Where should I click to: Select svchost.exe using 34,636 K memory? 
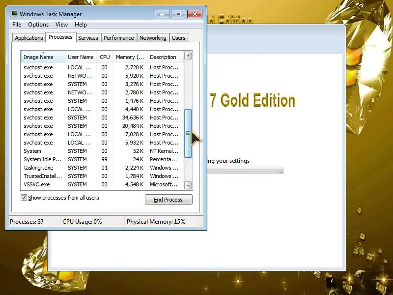tap(103, 118)
